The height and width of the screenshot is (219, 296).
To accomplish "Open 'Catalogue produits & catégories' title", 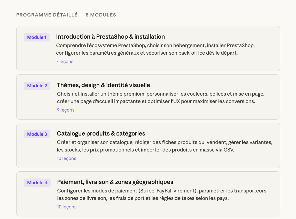I will tap(101, 133).
